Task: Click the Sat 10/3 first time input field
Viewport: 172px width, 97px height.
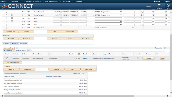Action: (x=57, y=18)
